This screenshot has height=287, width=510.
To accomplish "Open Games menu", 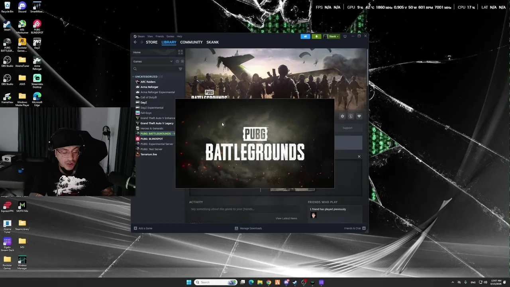I will click(x=170, y=36).
